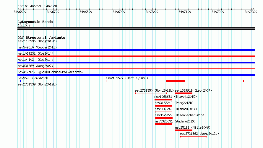Select the nsv3328631 red bar
The width and height of the screenshot is (263, 148).
(164, 124)
